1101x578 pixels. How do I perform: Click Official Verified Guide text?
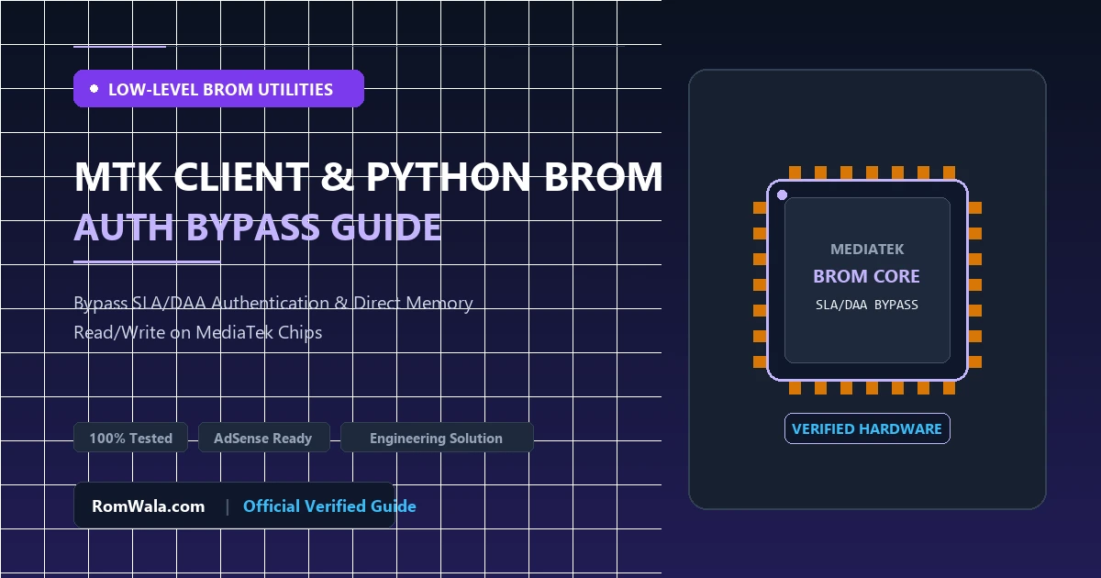tap(329, 506)
